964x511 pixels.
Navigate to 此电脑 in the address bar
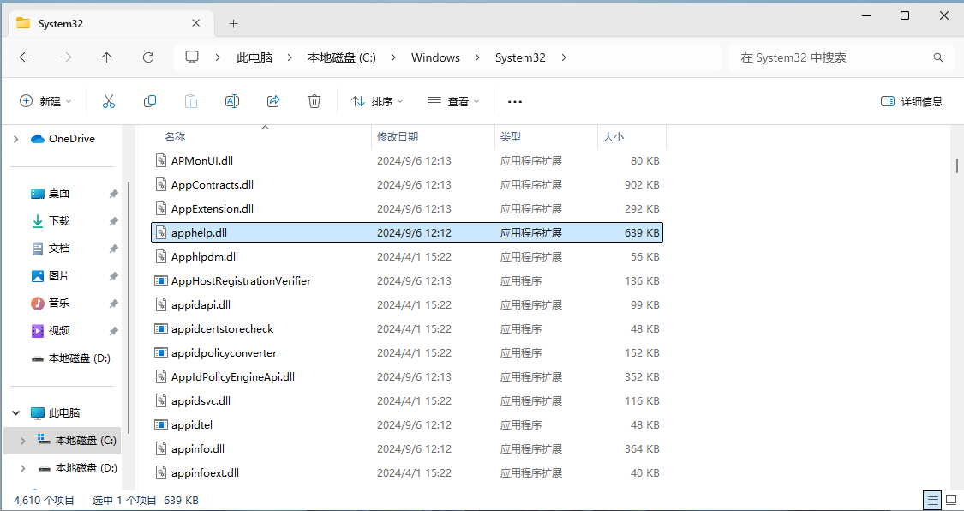pyautogui.click(x=254, y=57)
